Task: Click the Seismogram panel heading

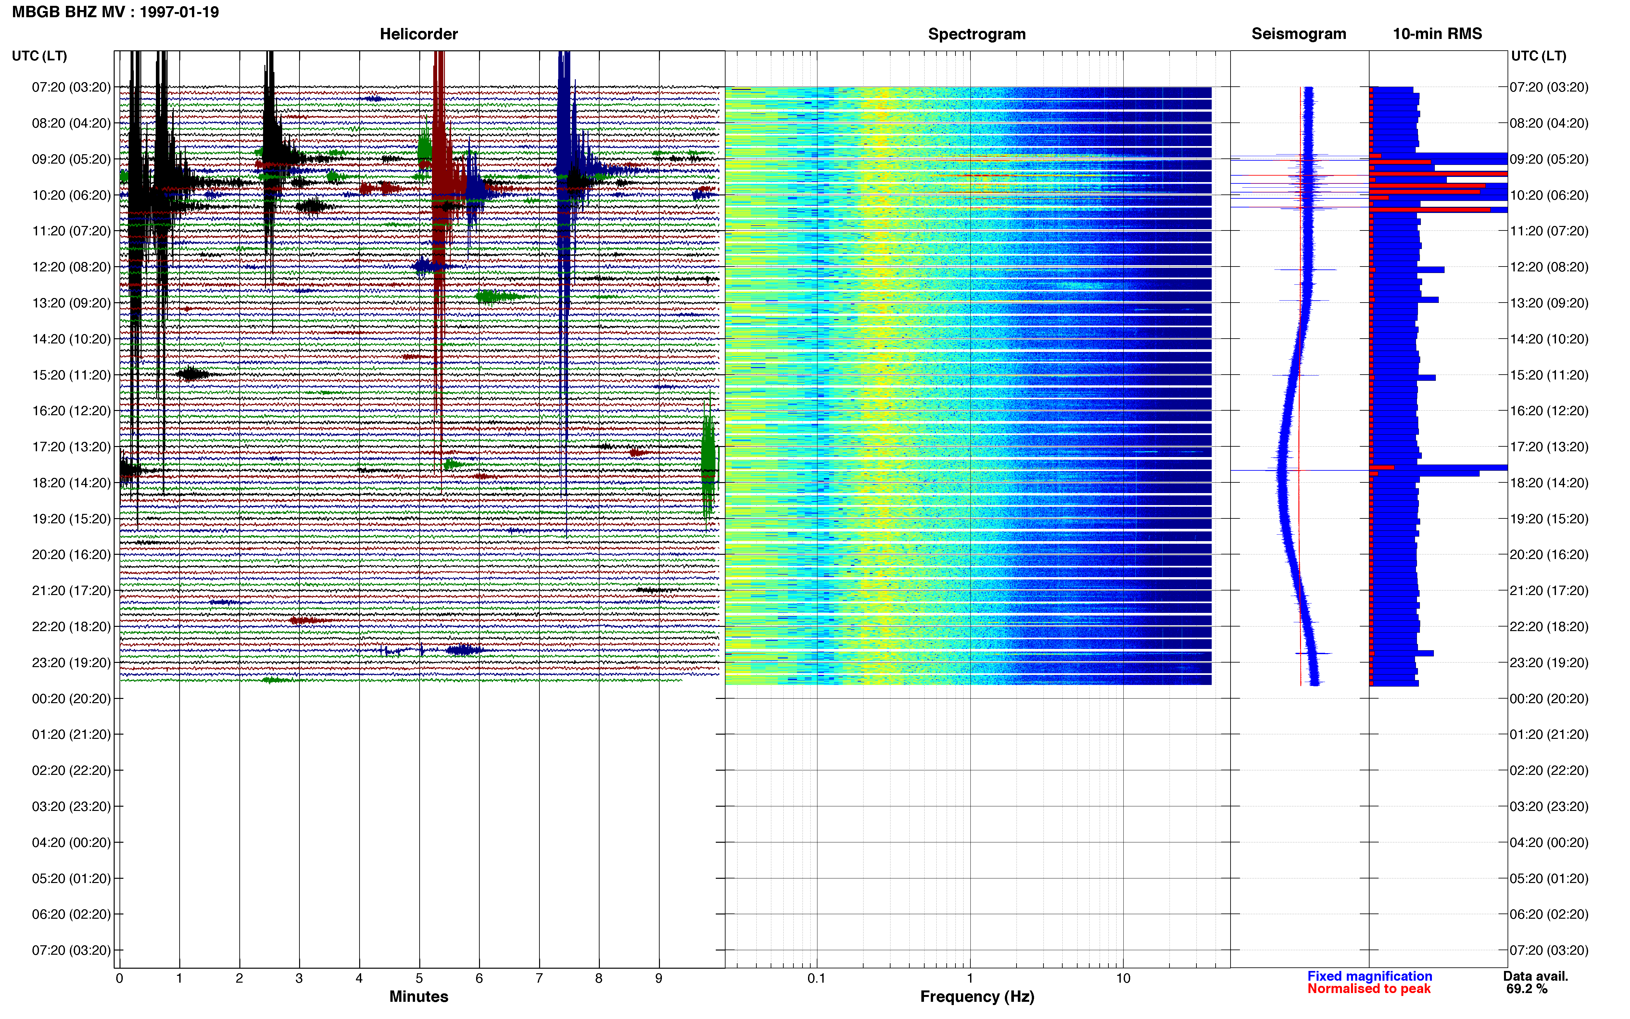Action: (1298, 34)
